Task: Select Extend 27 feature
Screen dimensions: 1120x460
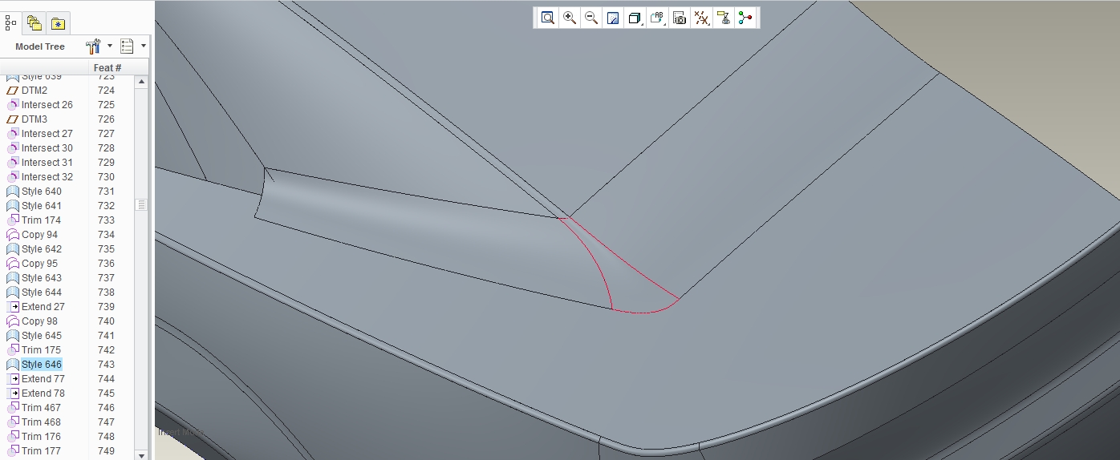Action: (x=43, y=307)
